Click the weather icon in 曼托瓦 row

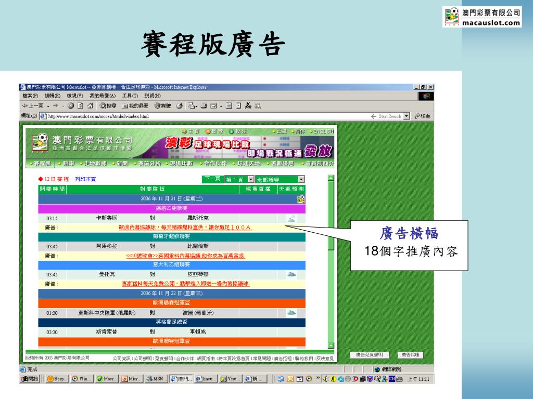point(291,274)
